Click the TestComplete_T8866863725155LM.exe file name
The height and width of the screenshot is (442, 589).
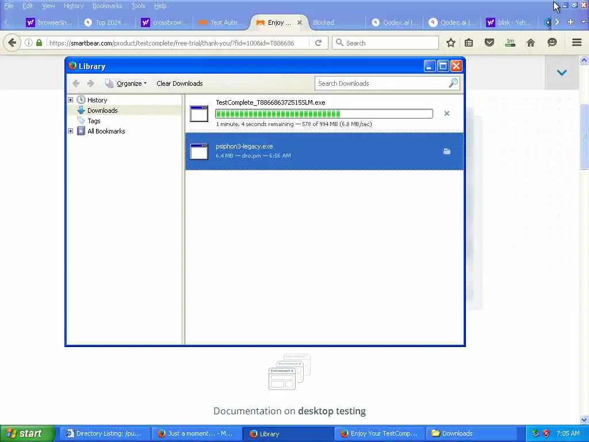pyautogui.click(x=270, y=102)
